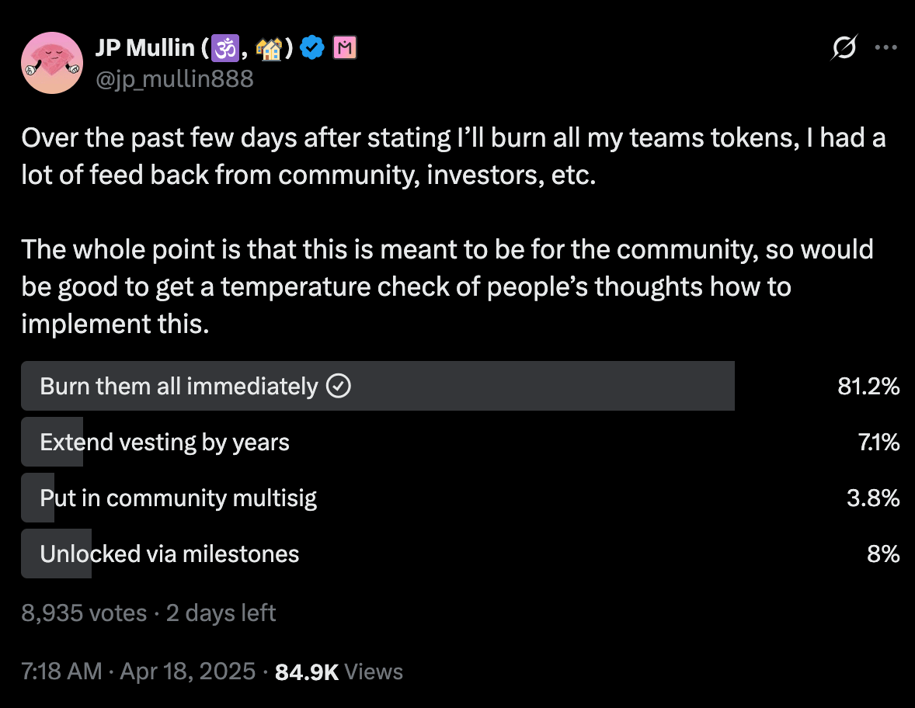
Task: Click the JP Mullin display name
Action: (x=144, y=49)
